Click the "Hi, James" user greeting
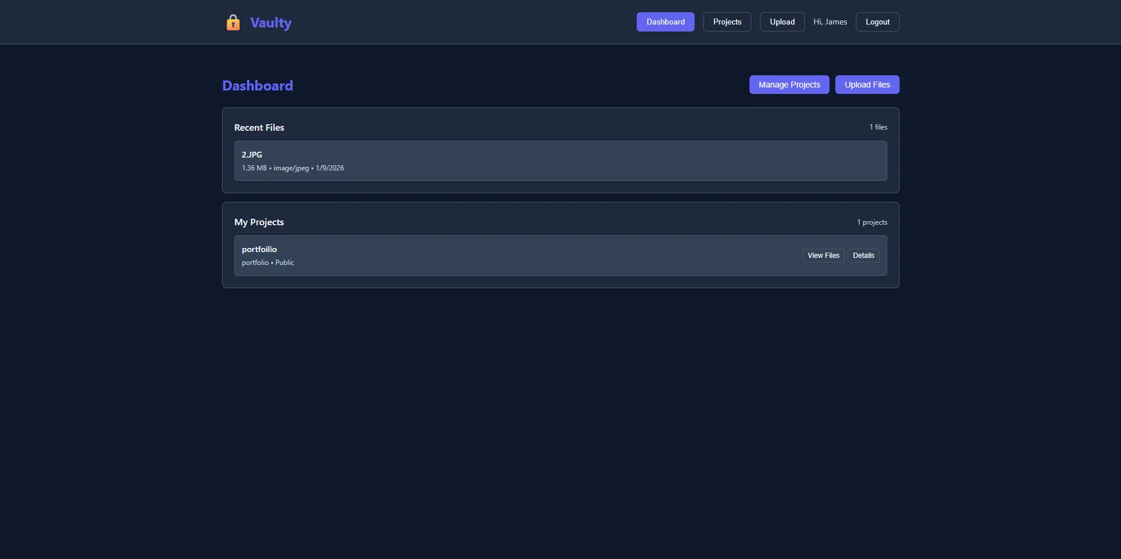1121x559 pixels. [x=830, y=22]
